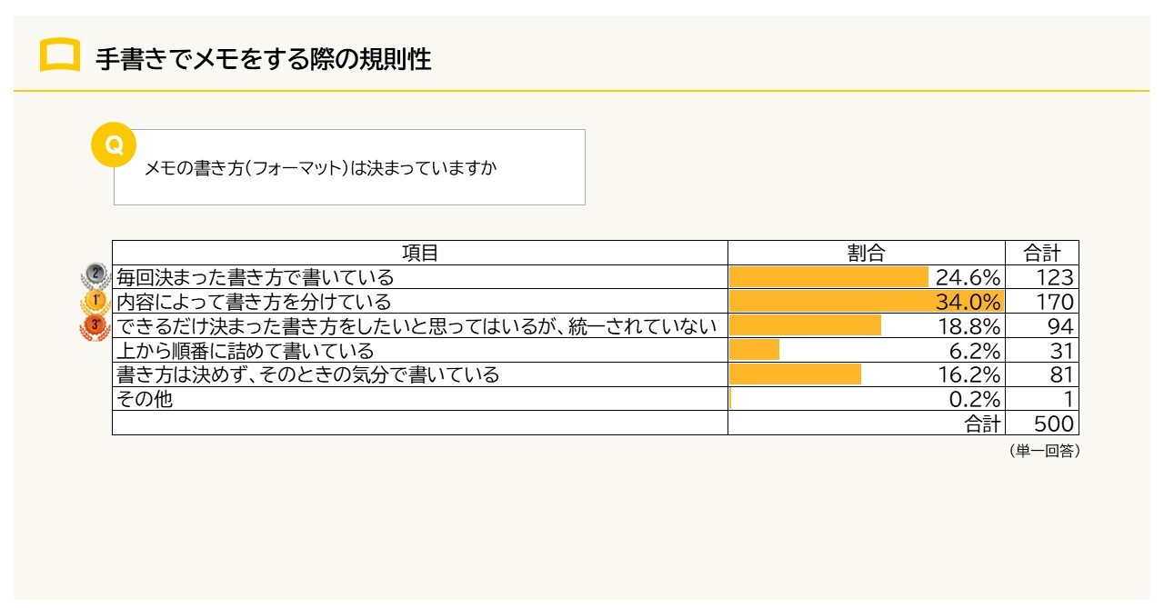Click the slide title 手書きでメモをする際の規則性

tap(263, 59)
